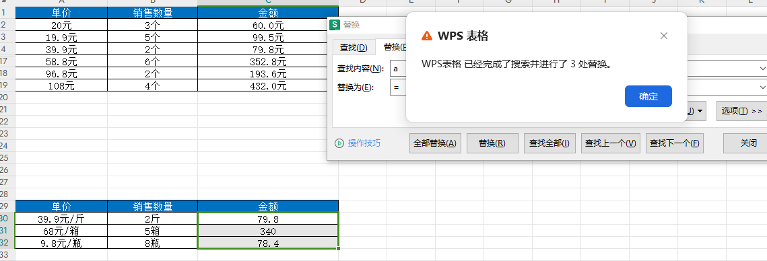
Task: Select cell with 58.8元 unit price
Action: coord(61,62)
